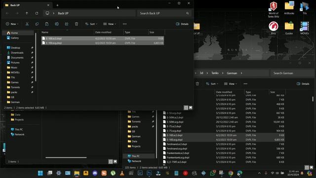Expand chevron after German in breadcrumb
The height and width of the screenshot is (178, 316).
click(241, 73)
